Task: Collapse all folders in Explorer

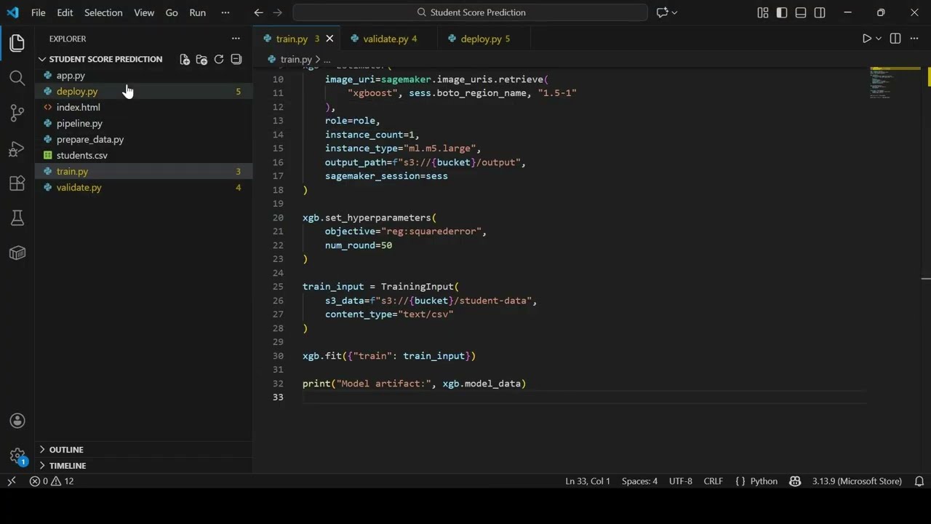Action: (x=236, y=60)
